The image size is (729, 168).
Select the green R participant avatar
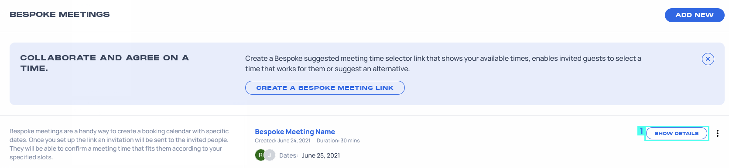tap(260, 155)
